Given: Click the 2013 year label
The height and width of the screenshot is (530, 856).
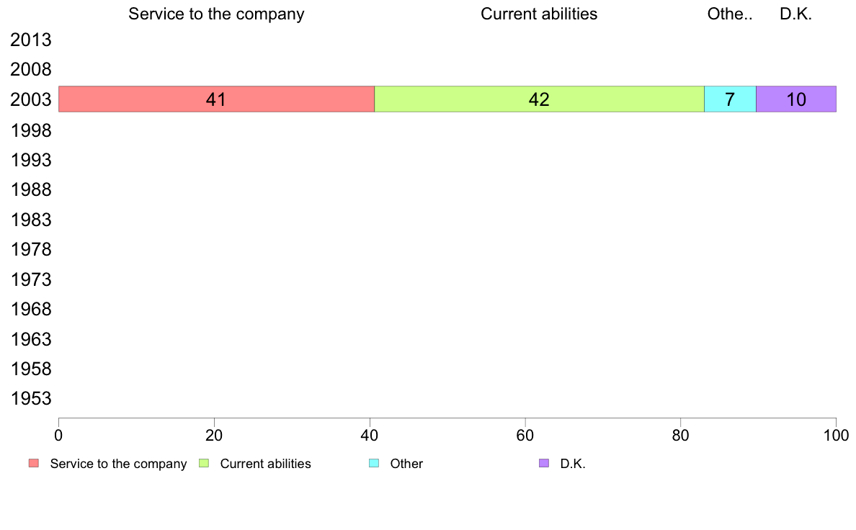Looking at the screenshot, I should pos(31,40).
